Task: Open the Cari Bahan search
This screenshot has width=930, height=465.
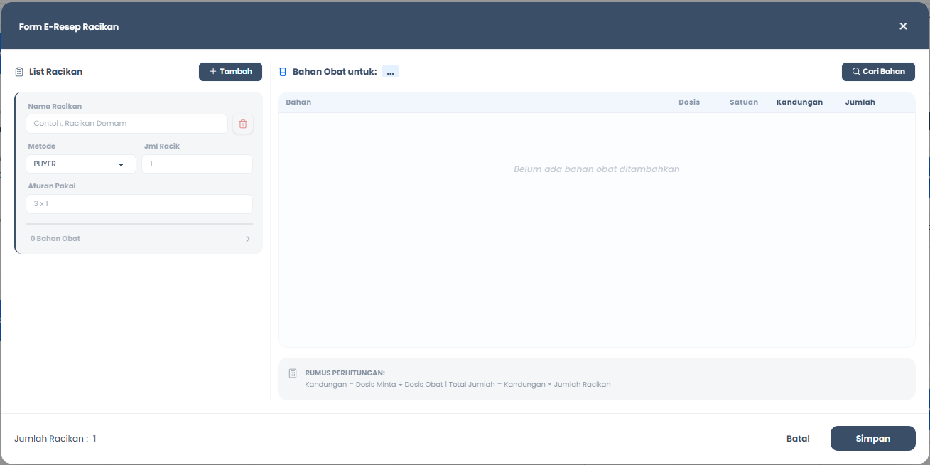Action: 878,72
